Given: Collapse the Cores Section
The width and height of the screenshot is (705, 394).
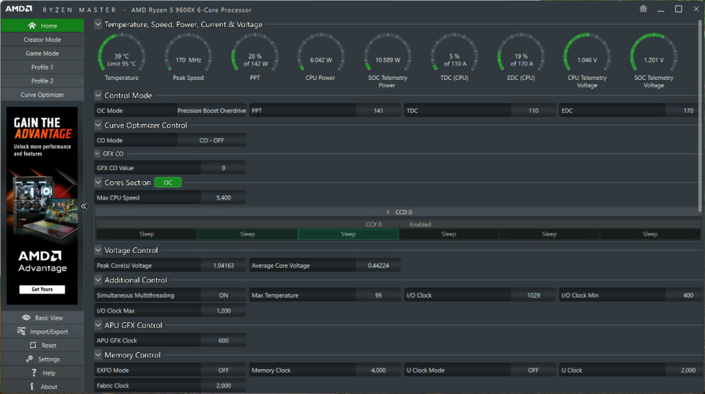Looking at the screenshot, I should (98, 182).
